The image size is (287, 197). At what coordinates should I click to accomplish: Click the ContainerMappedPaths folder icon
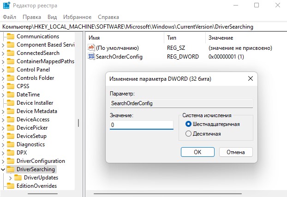(x=11, y=61)
